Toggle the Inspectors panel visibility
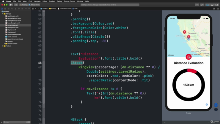 (217, 5)
